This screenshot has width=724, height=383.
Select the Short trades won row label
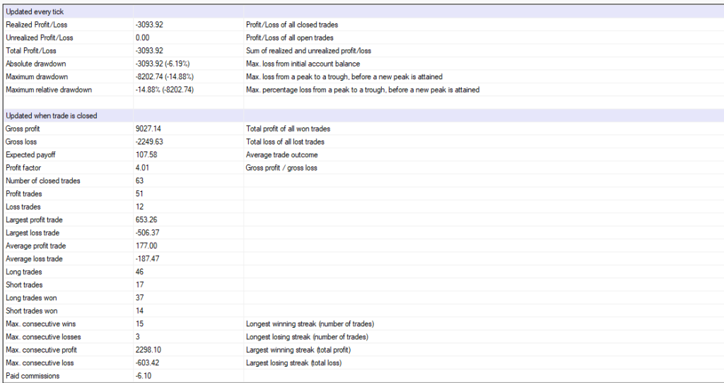30,311
